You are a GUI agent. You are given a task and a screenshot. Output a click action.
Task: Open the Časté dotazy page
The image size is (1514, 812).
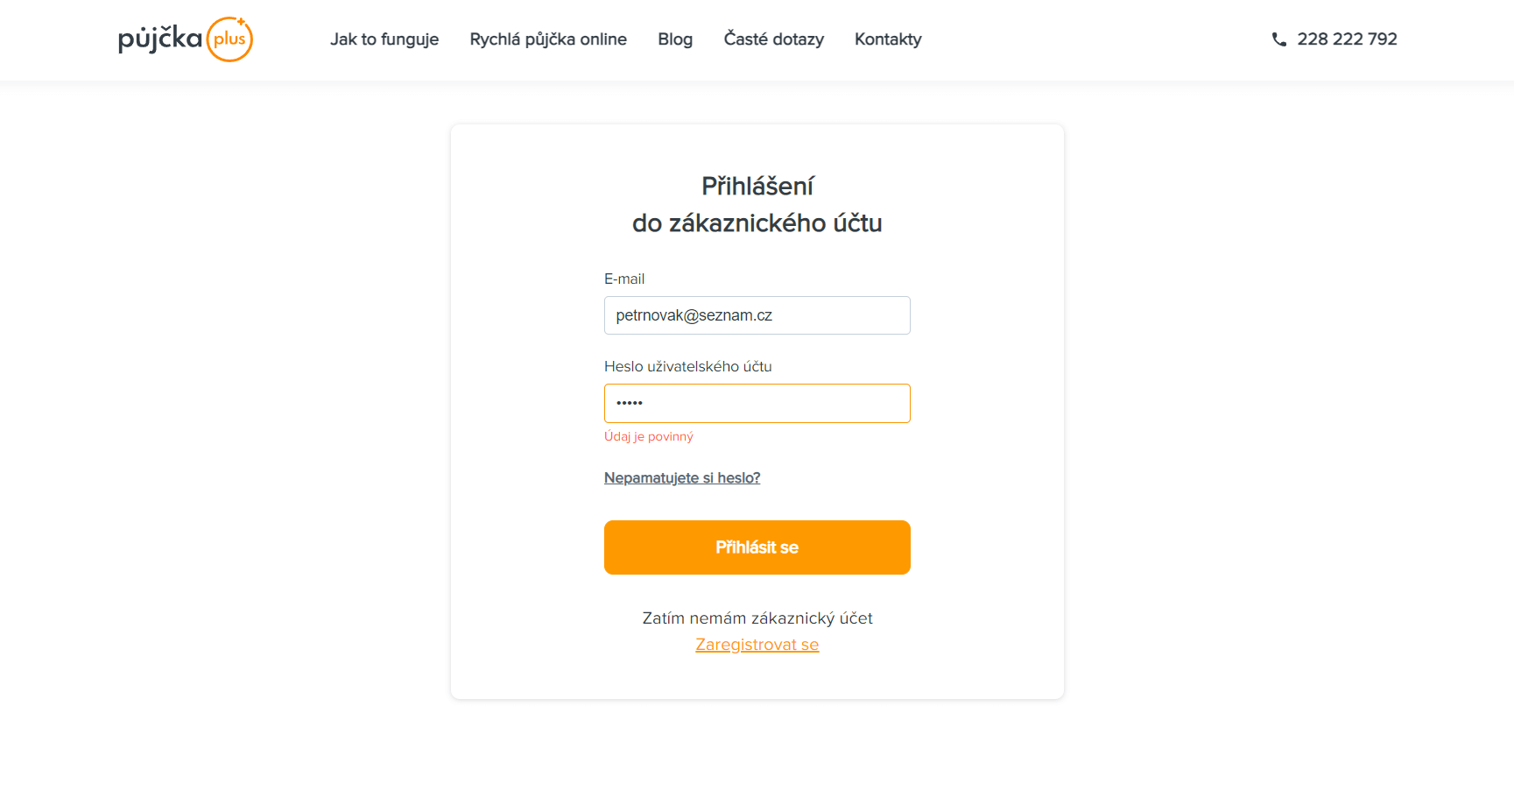(x=773, y=39)
